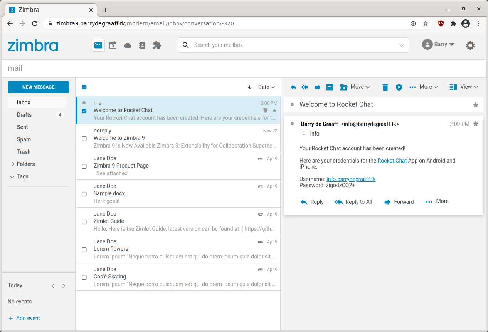Check the Zimbra 9 Product Page email
Image resolution: width=488 pixels, height=332 pixels.
click(84, 166)
